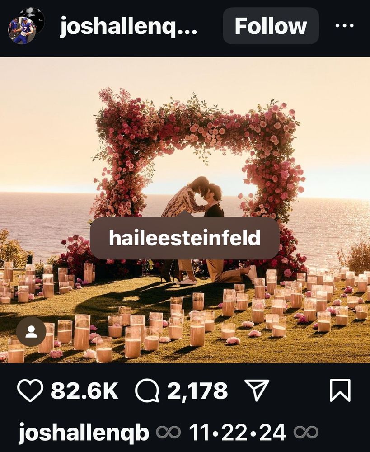View the 82.6K likes list
This screenshot has height=452, width=370.
tap(84, 391)
